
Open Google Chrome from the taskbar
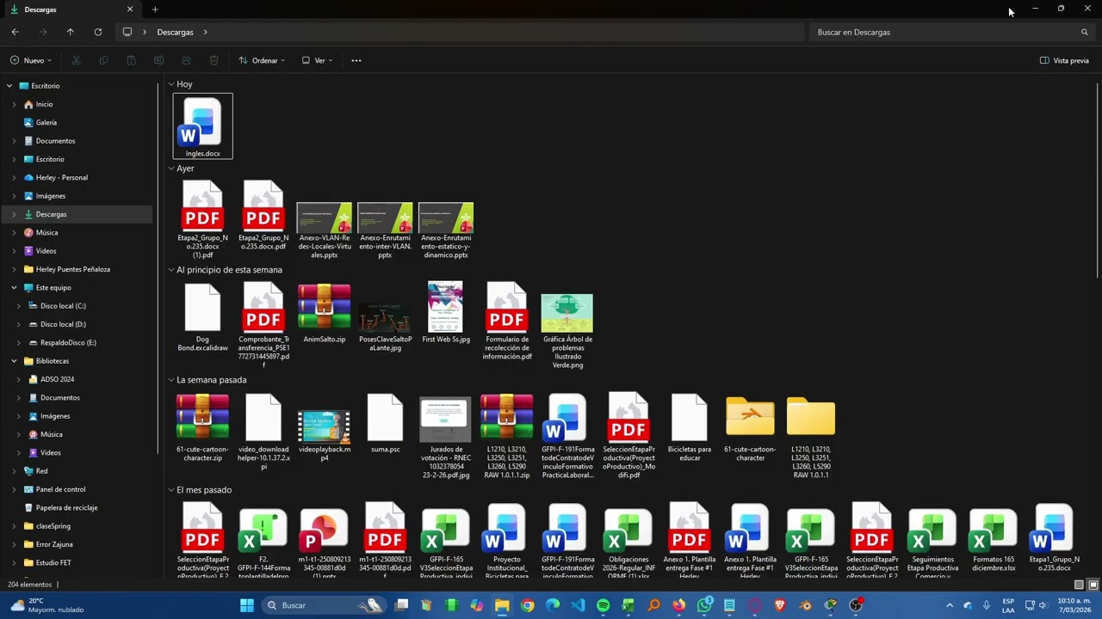tap(527, 605)
